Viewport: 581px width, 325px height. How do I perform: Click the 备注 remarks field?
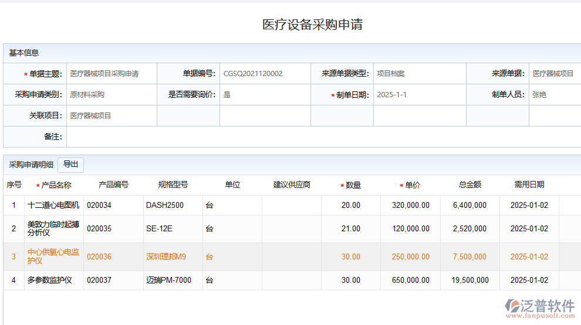(x=323, y=136)
